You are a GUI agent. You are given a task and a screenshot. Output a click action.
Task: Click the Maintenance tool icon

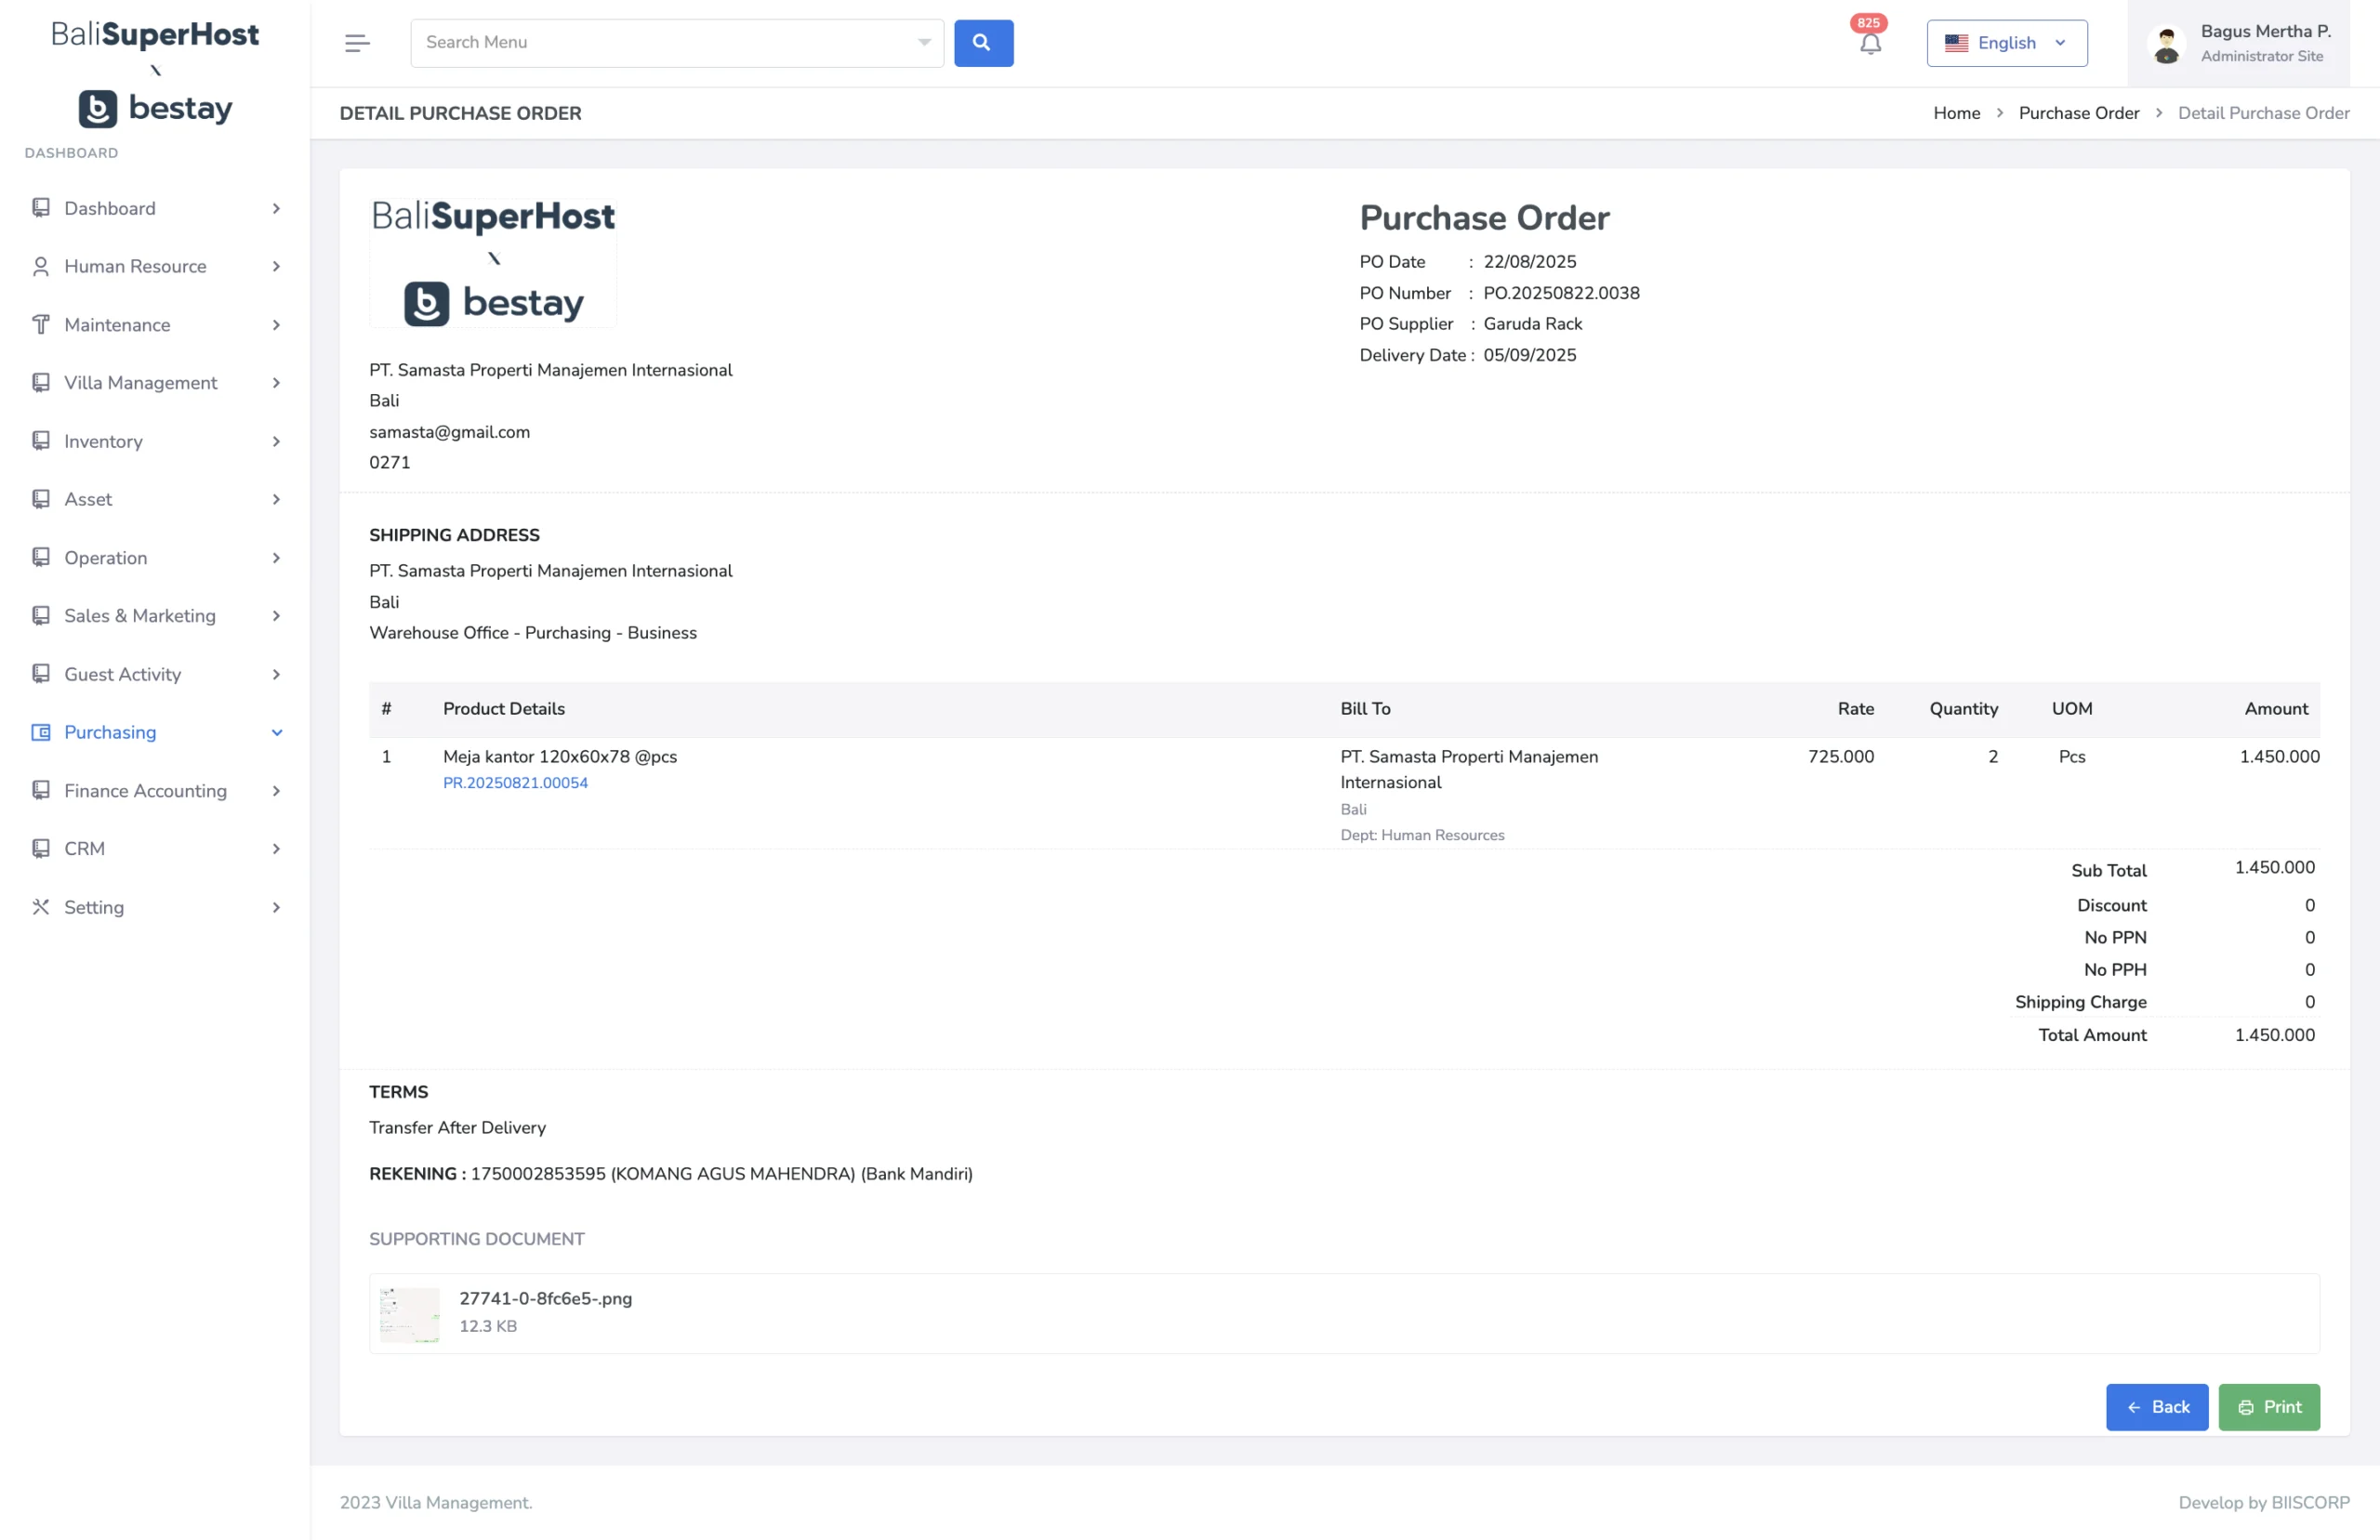[41, 325]
